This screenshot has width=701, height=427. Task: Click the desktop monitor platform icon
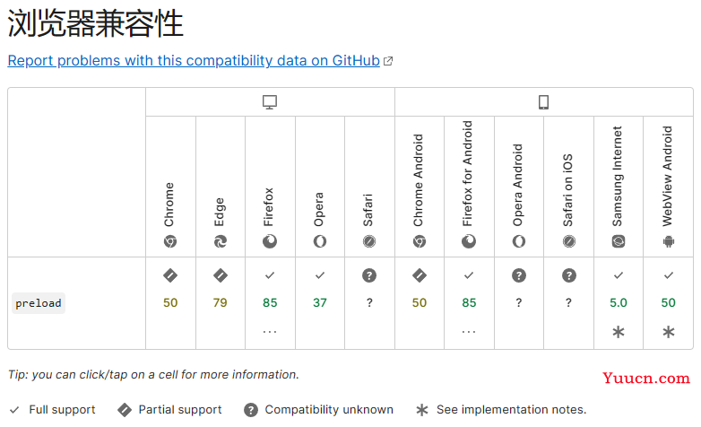[x=270, y=102]
